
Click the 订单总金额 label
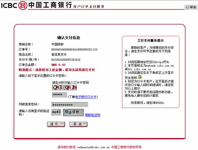pos(28,65)
